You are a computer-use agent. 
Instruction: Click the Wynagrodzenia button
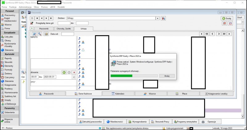coord(137,122)
